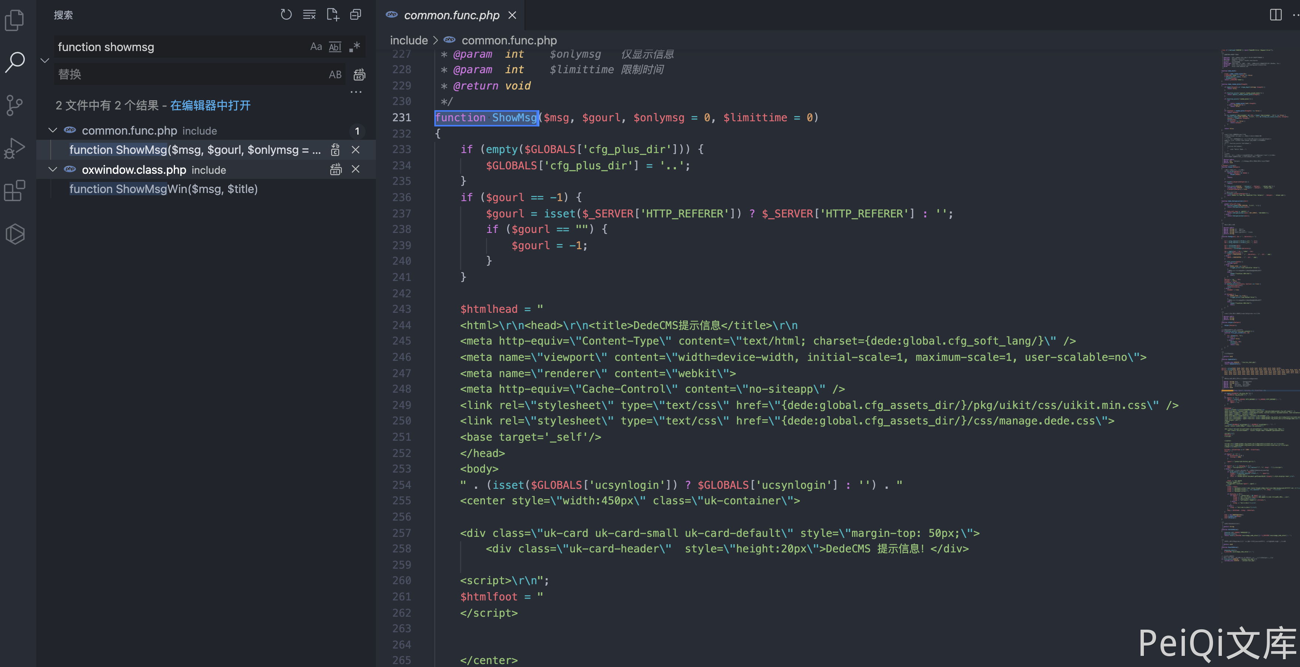Toggle Match Whole Word option
The image size is (1300, 667).
click(335, 47)
